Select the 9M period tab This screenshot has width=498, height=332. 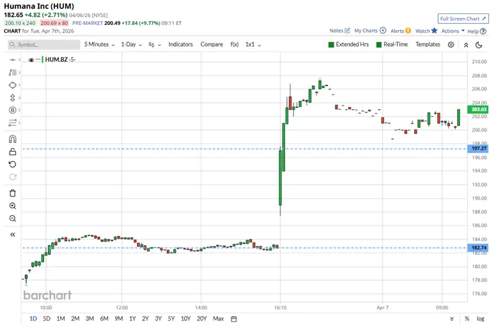click(x=119, y=319)
